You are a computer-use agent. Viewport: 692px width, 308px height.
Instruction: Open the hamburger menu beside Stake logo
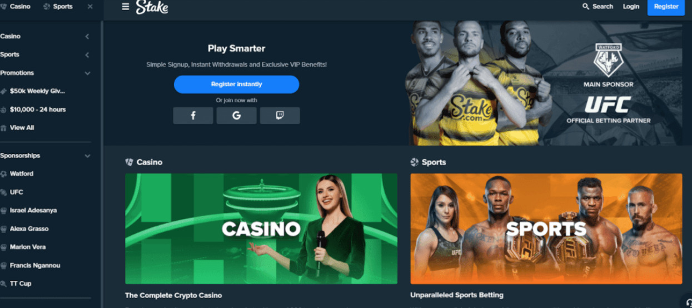tap(126, 7)
